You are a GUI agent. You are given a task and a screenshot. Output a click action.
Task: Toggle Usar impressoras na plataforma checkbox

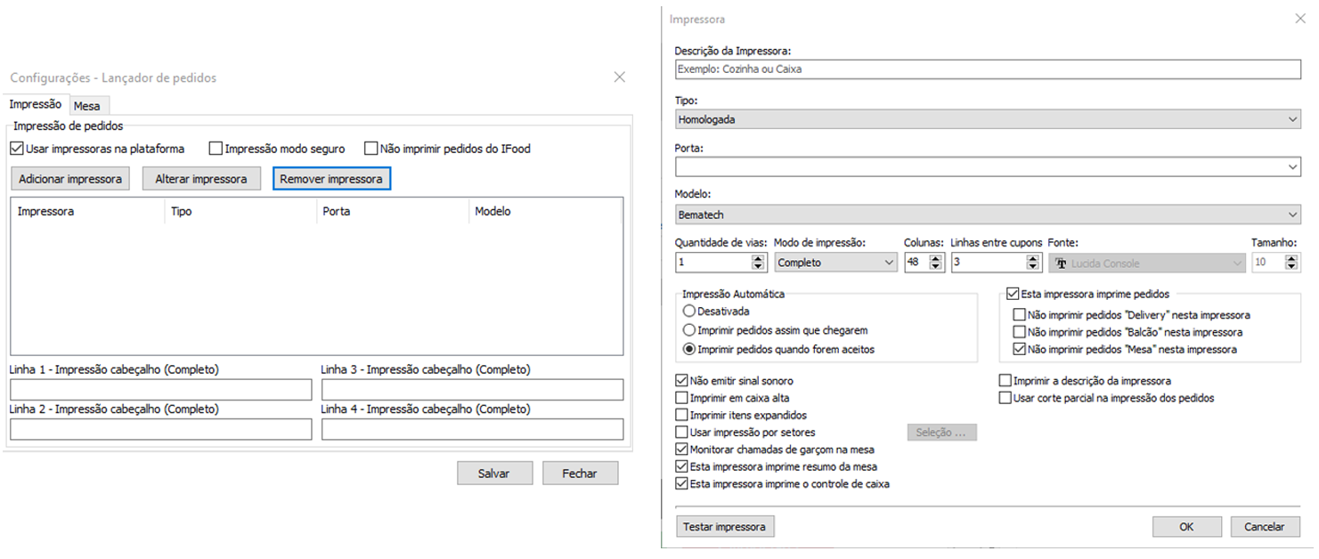click(x=16, y=149)
